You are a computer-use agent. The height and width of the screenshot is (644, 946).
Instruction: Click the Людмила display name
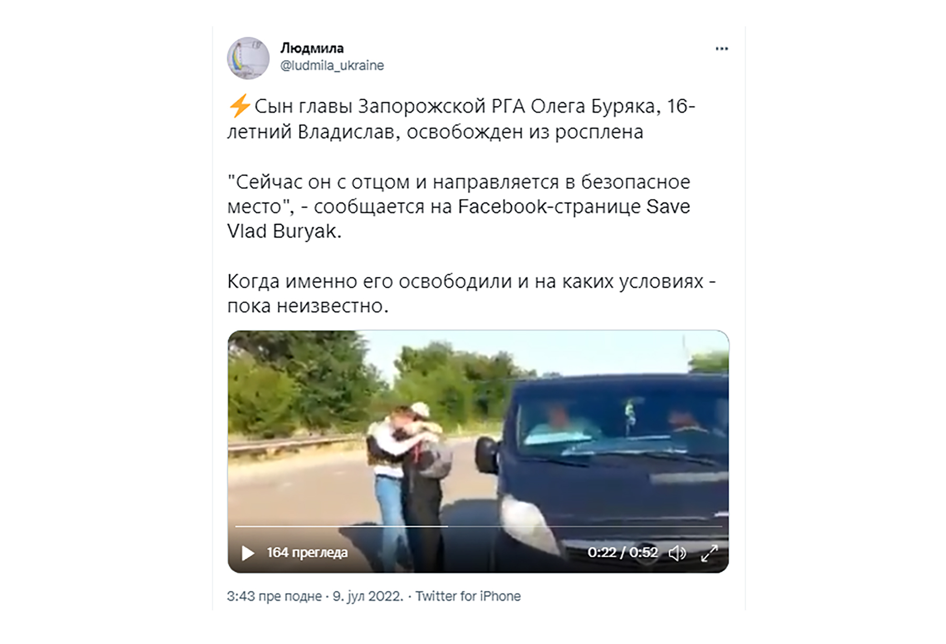(x=312, y=48)
